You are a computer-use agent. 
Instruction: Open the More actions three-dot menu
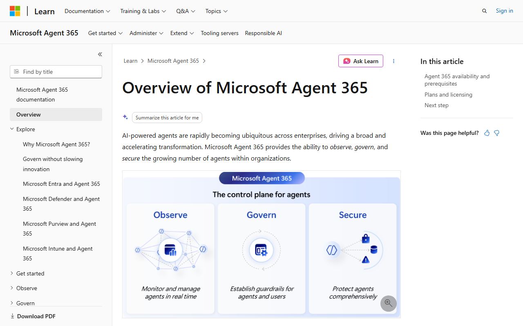click(393, 61)
